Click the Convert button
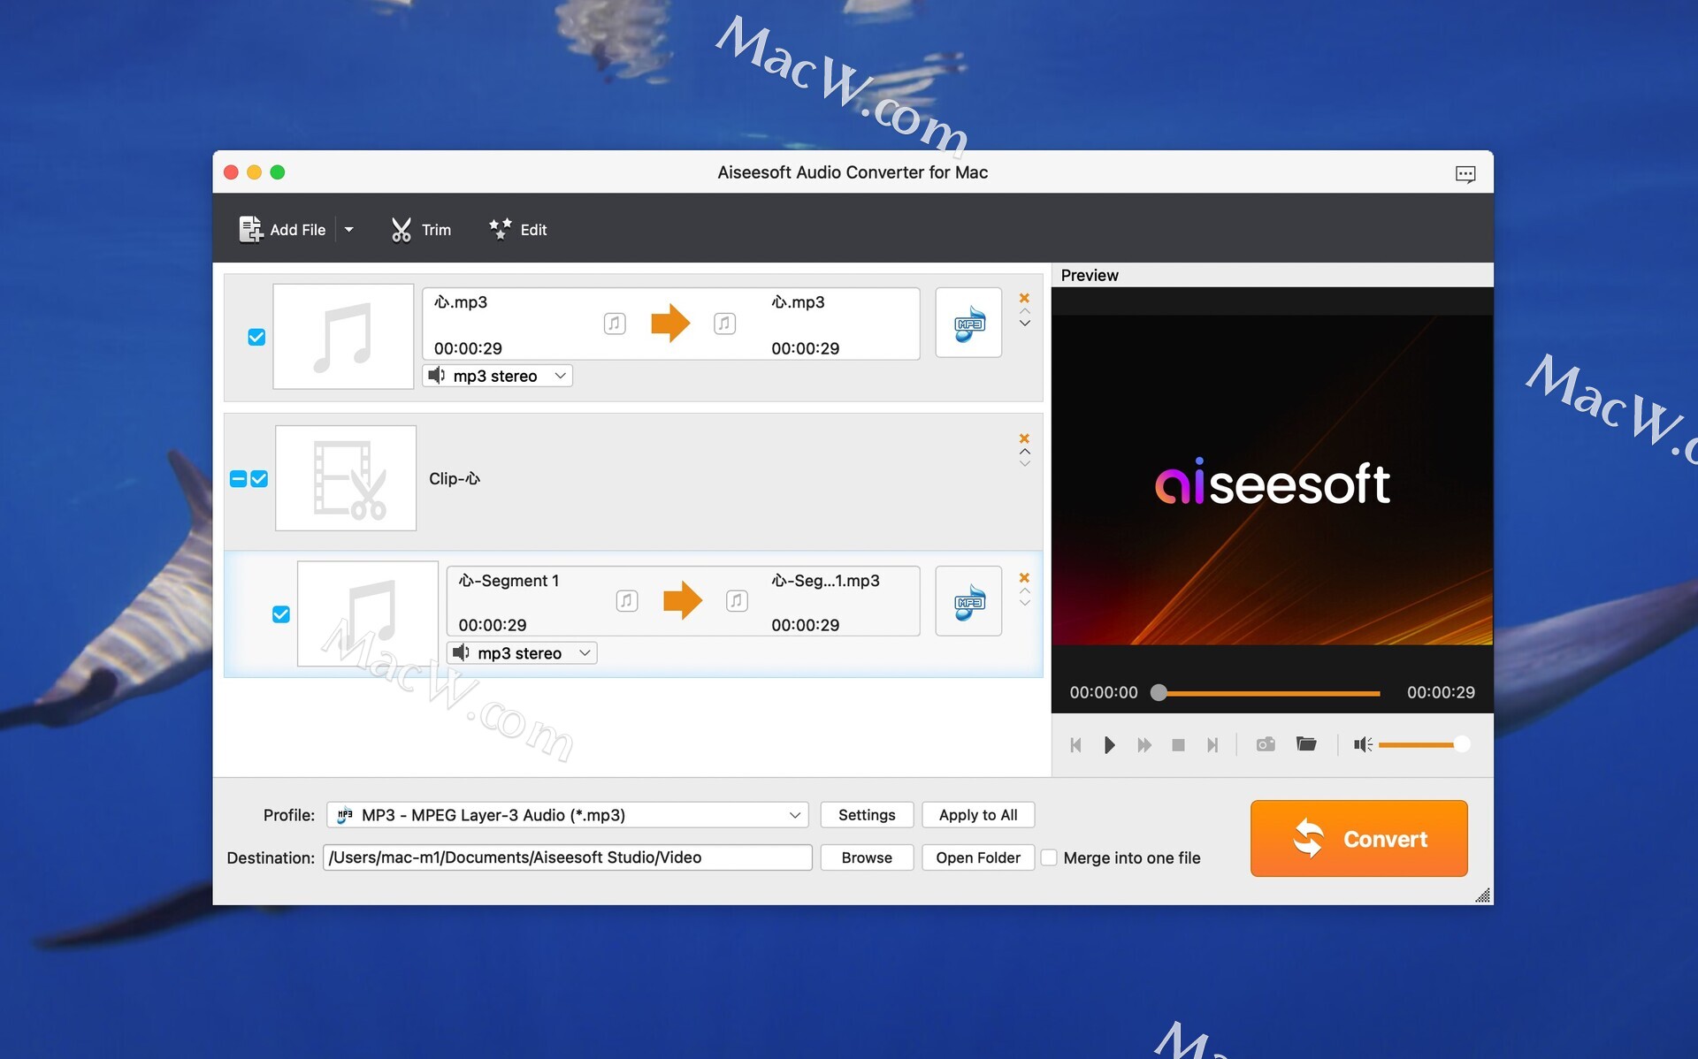 (1358, 838)
